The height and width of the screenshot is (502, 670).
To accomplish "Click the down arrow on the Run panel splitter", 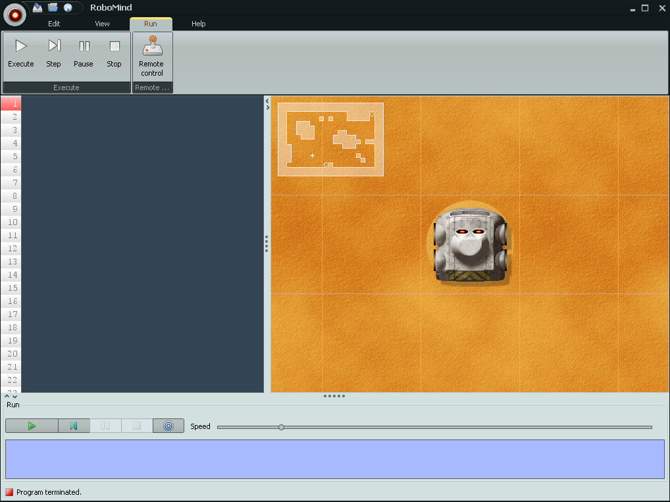I will click(x=14, y=397).
